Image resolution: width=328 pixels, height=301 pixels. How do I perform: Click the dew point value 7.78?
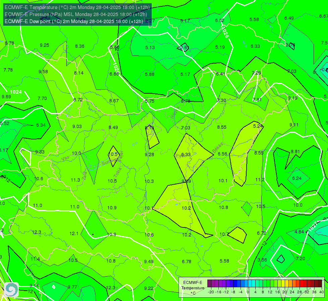[8, 70]
